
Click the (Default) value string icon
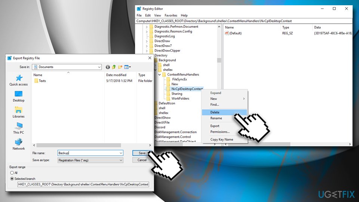(227, 33)
